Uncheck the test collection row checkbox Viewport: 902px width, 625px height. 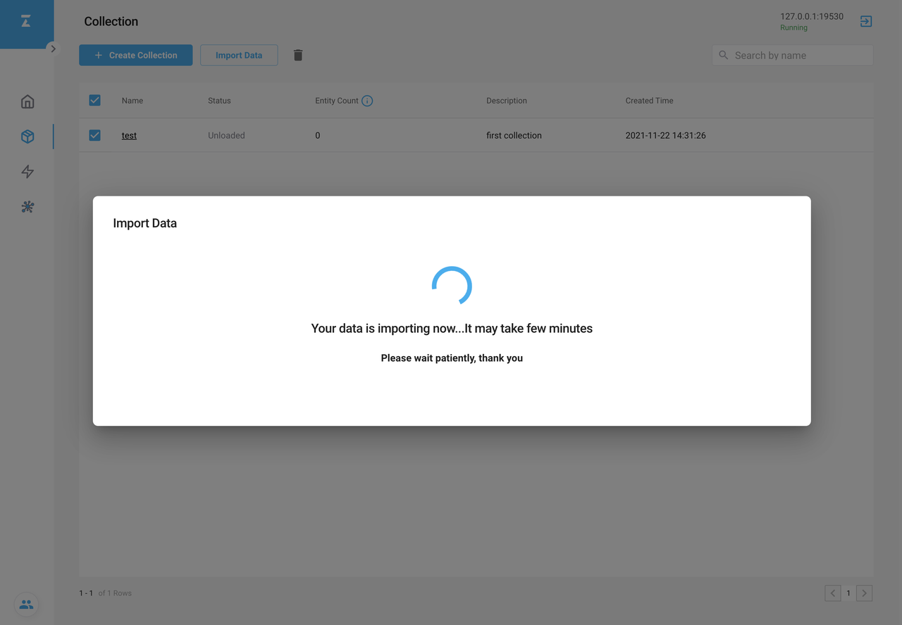pos(95,135)
